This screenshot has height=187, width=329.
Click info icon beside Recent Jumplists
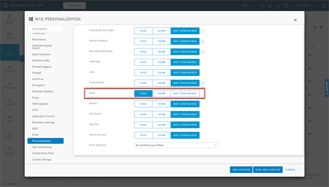tap(203, 41)
